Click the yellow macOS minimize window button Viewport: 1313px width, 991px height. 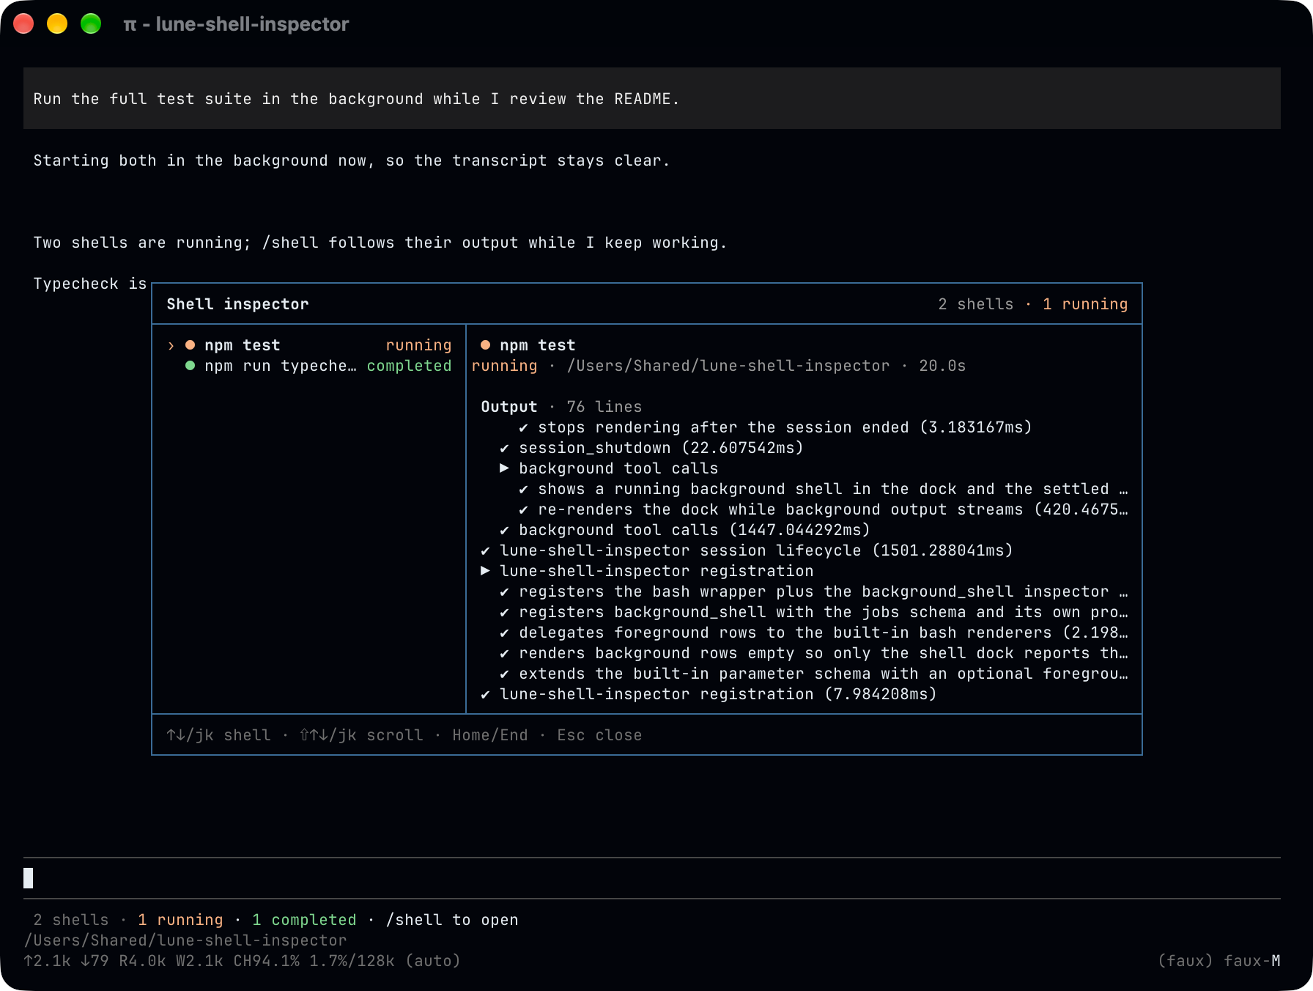click(57, 24)
